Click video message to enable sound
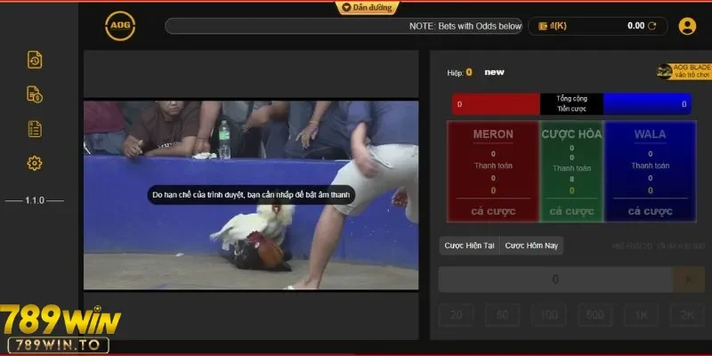The height and width of the screenshot is (356, 712). click(252, 194)
